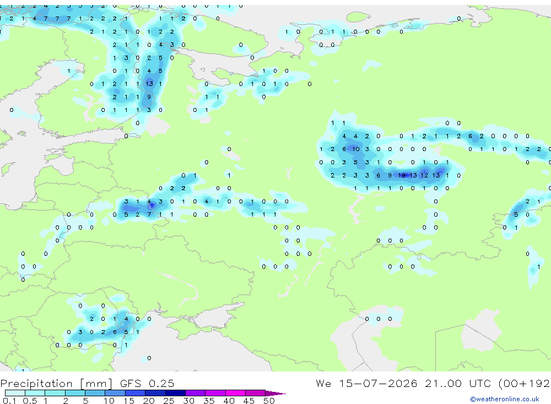Pick the legend swatch between 25 and 30
The image size is (551, 404).
pos(175,393)
